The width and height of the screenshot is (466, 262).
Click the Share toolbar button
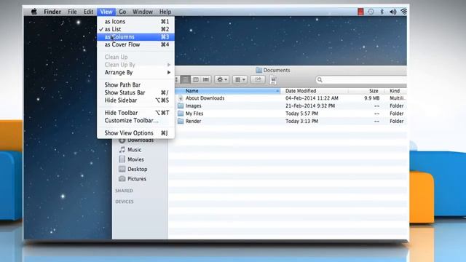pos(258,79)
